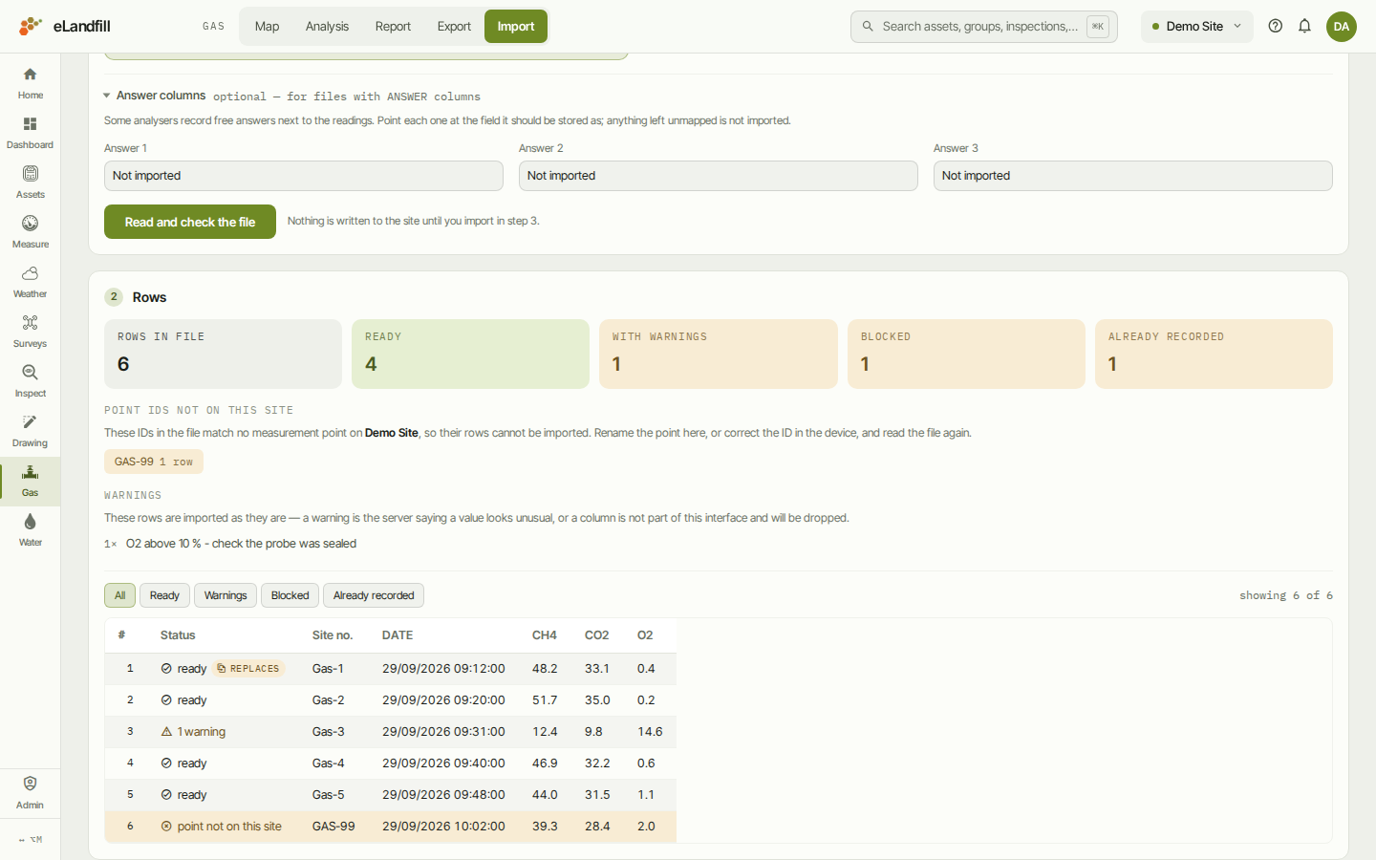Image resolution: width=1376 pixels, height=860 pixels.
Task: Filter rows by Blocked
Action: pos(290,595)
